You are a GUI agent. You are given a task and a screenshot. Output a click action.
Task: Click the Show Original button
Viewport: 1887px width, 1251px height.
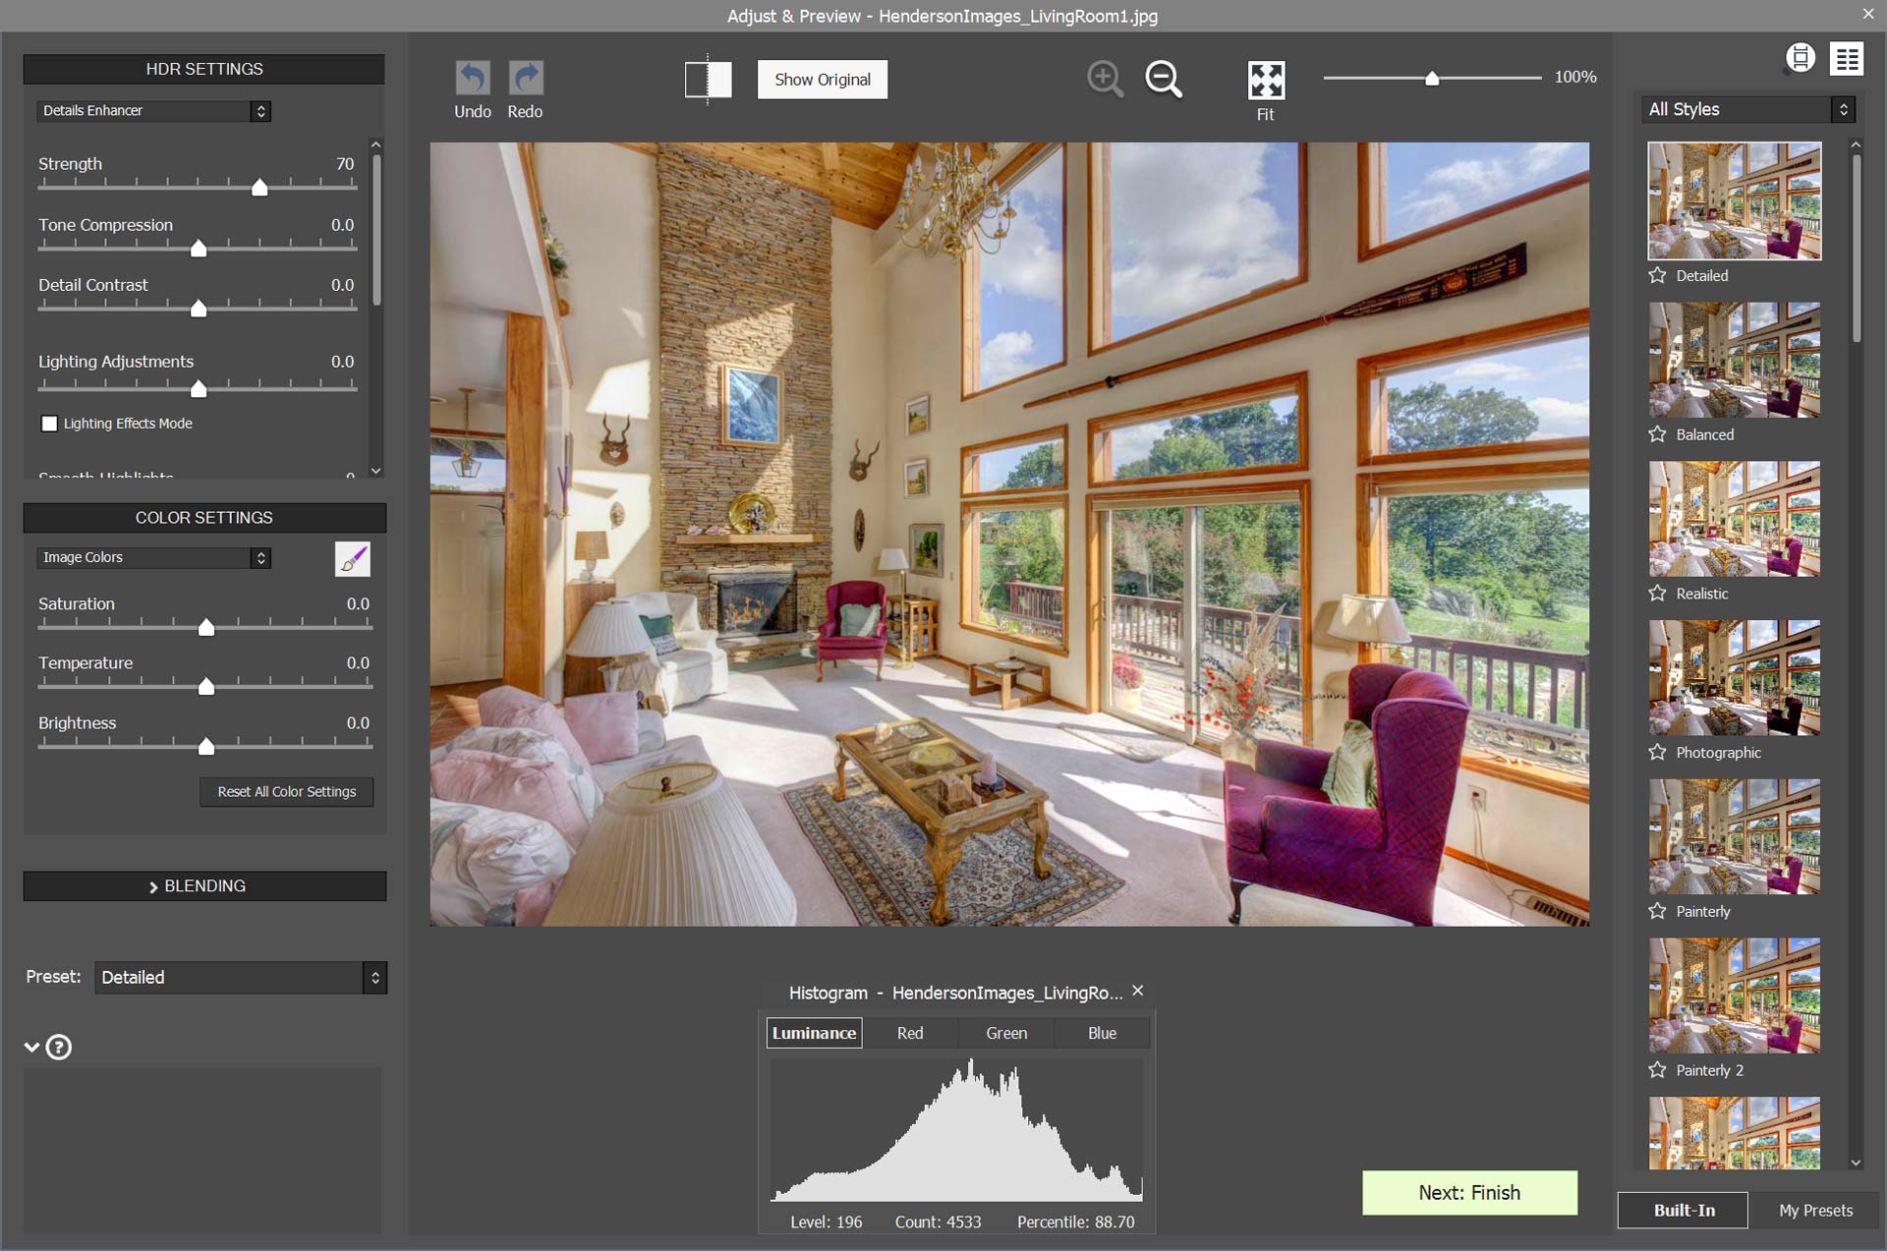[x=823, y=80]
